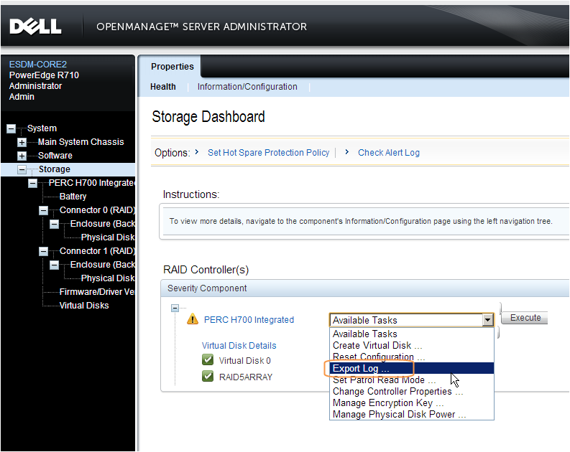This screenshot has height=452, width=570.
Task: Collapse the System tree node
Action: point(12,128)
